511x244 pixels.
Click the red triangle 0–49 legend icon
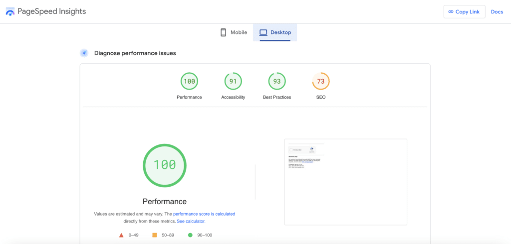click(x=121, y=235)
